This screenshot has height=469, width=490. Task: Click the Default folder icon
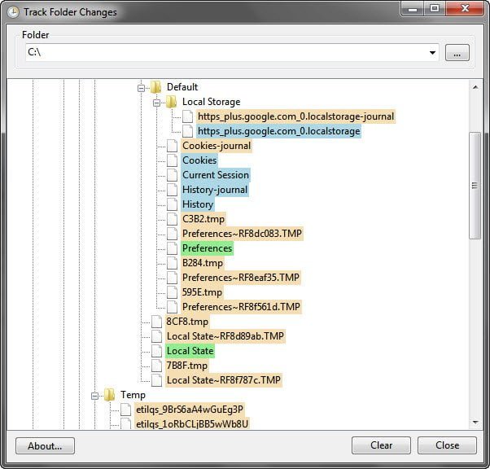[155, 87]
